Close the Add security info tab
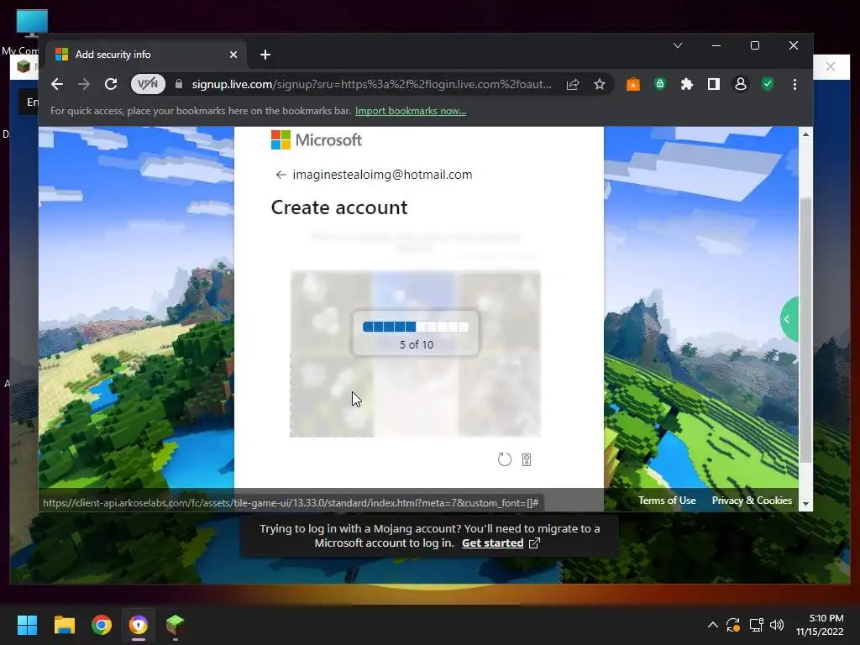The image size is (860, 645). [x=233, y=55]
